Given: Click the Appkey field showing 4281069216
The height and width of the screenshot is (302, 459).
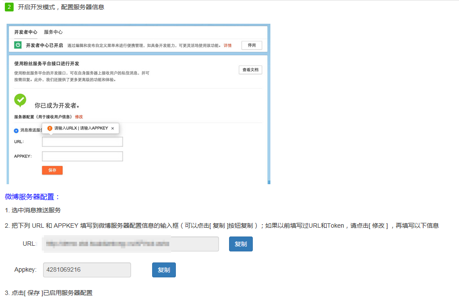Looking at the screenshot, I should tap(87, 270).
